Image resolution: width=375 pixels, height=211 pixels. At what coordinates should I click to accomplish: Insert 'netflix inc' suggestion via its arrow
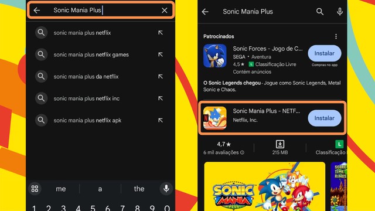click(161, 98)
